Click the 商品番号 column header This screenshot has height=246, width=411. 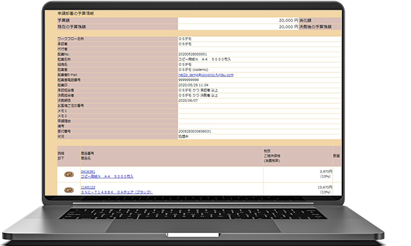pyautogui.click(x=88, y=154)
